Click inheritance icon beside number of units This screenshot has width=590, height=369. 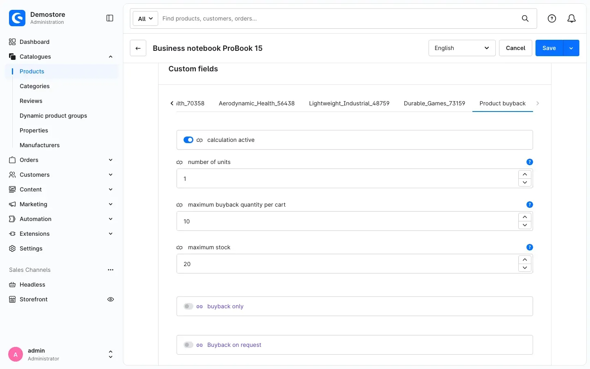[x=179, y=162]
